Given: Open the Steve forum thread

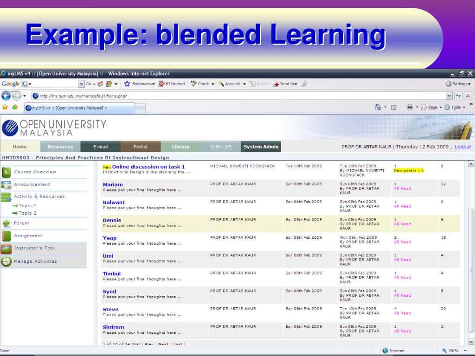Looking at the screenshot, I should point(110,309).
